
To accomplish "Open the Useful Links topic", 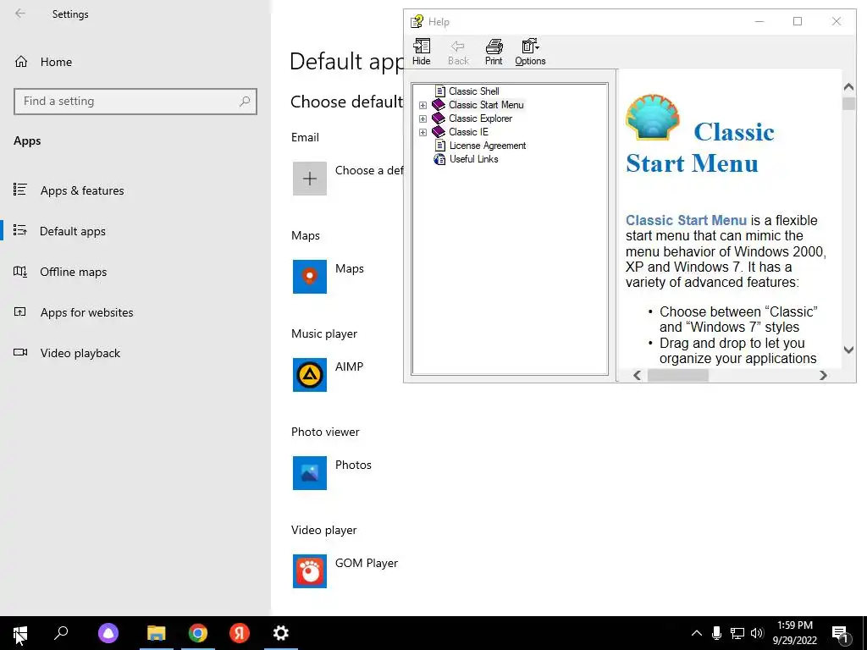I will point(473,158).
